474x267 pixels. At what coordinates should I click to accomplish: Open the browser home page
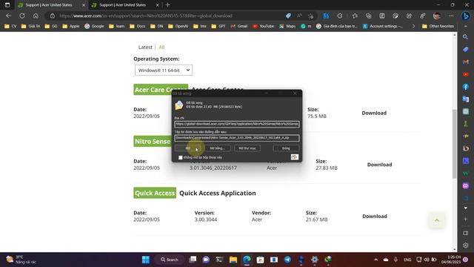[x=36, y=16]
